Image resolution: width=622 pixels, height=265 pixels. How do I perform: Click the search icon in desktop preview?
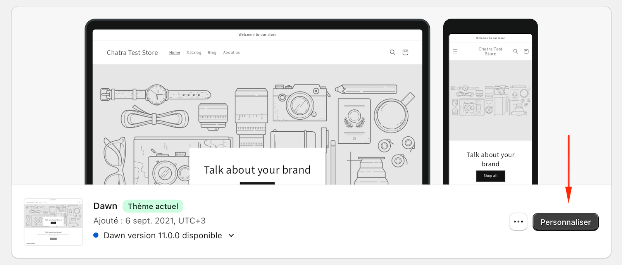[393, 52]
